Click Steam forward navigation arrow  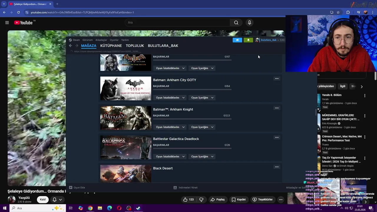pyautogui.click(x=77, y=46)
